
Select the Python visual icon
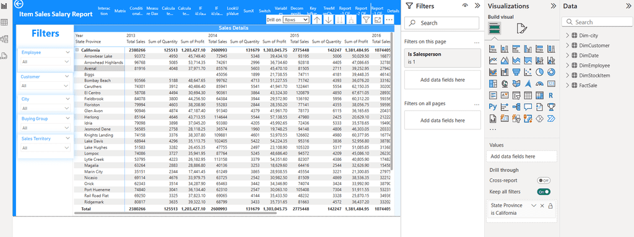click(492, 107)
